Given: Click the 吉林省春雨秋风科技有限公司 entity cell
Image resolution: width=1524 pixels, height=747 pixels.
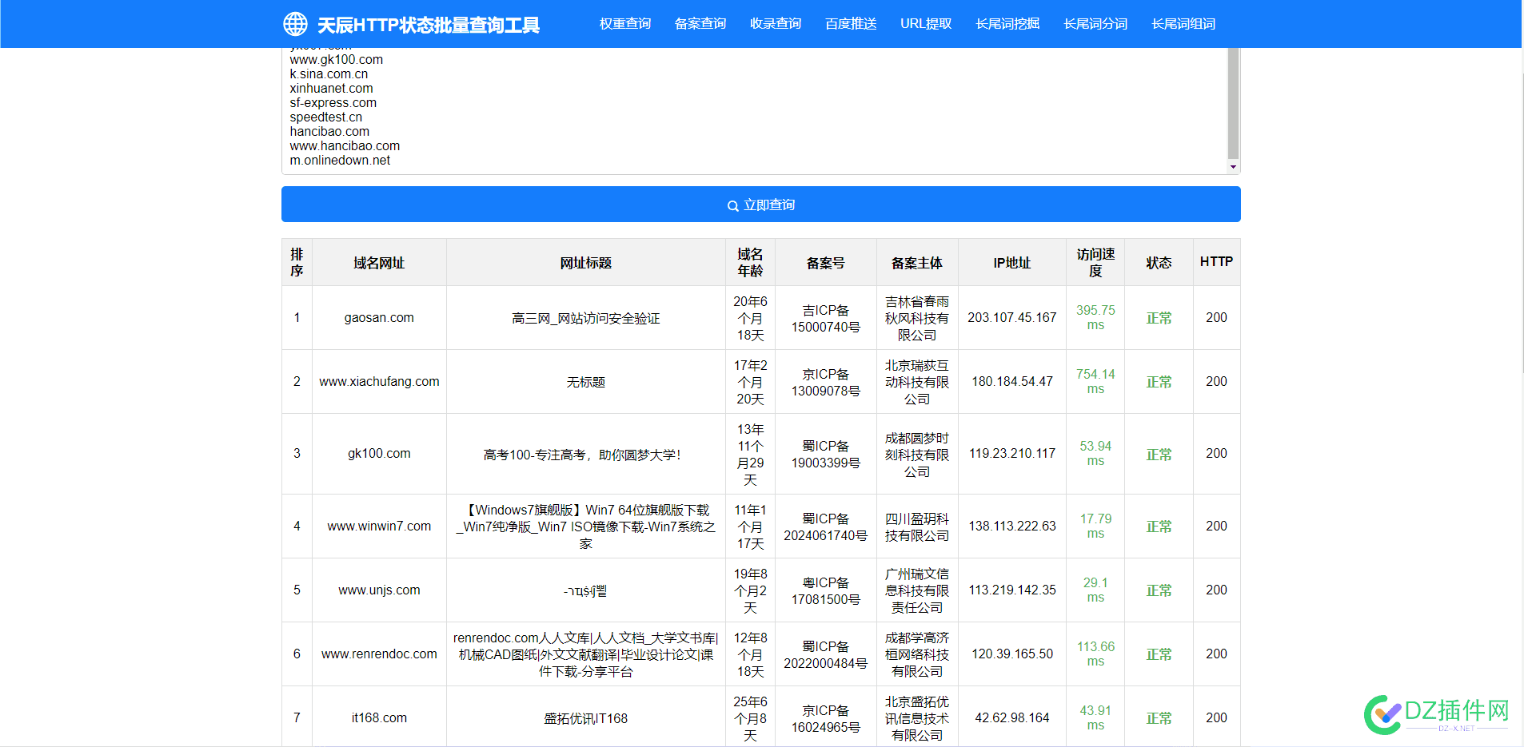Looking at the screenshot, I should click(x=917, y=319).
